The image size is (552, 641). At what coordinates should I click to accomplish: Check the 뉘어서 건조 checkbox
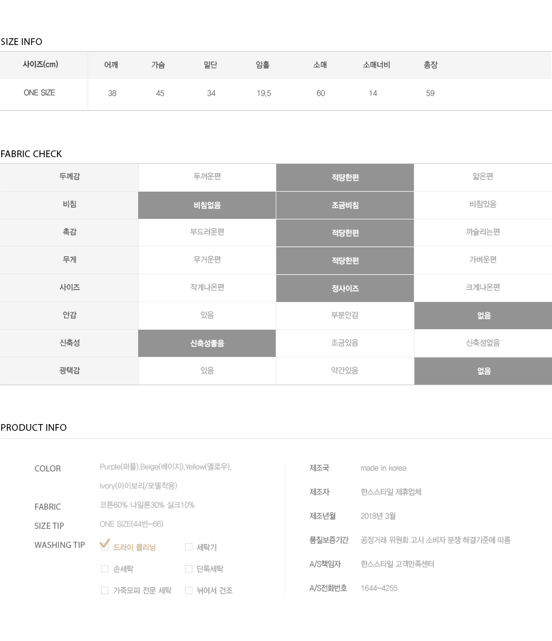click(x=189, y=590)
